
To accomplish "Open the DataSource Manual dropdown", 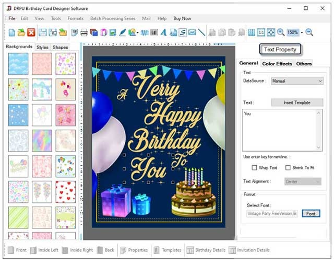I will click(x=297, y=81).
